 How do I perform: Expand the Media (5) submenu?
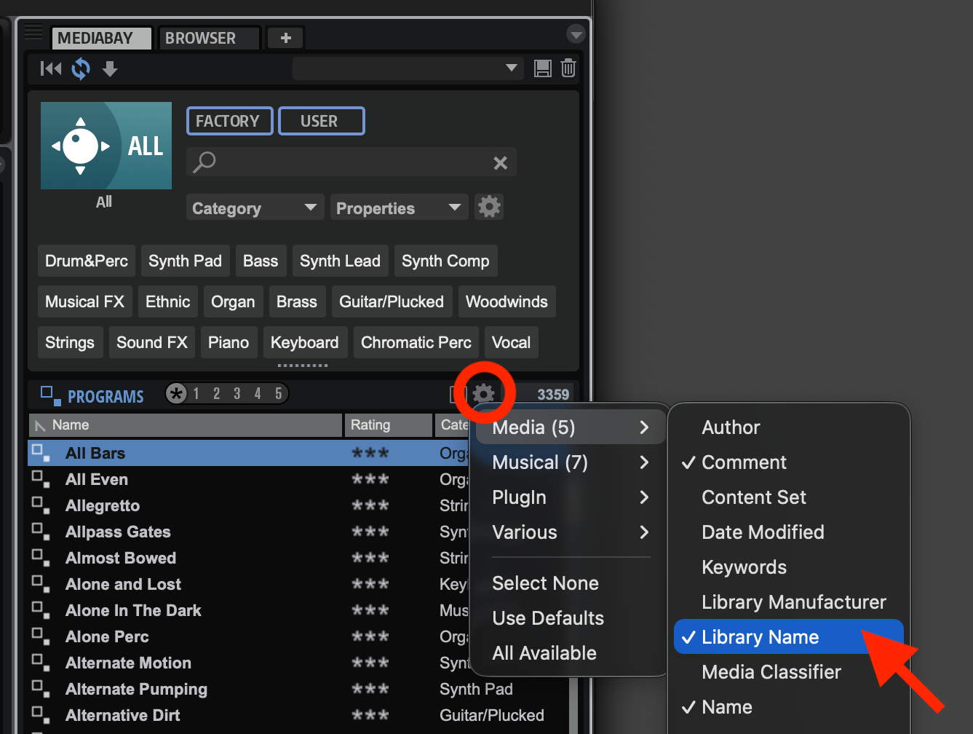[x=571, y=427]
